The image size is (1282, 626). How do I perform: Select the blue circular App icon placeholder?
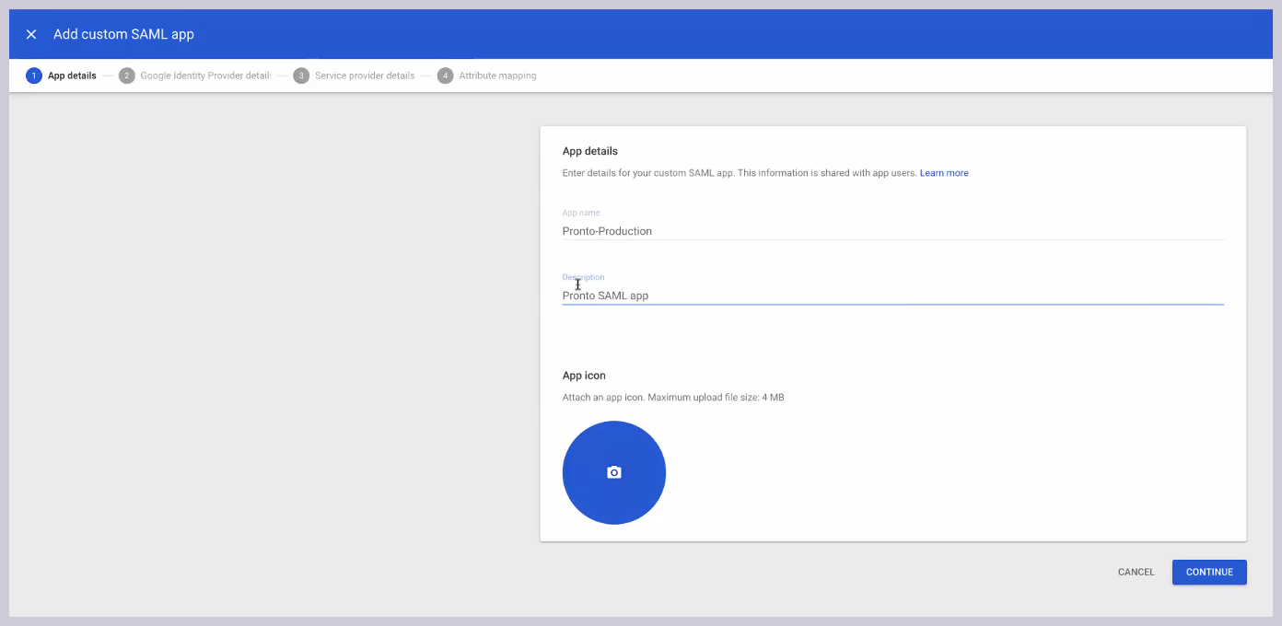coord(613,472)
